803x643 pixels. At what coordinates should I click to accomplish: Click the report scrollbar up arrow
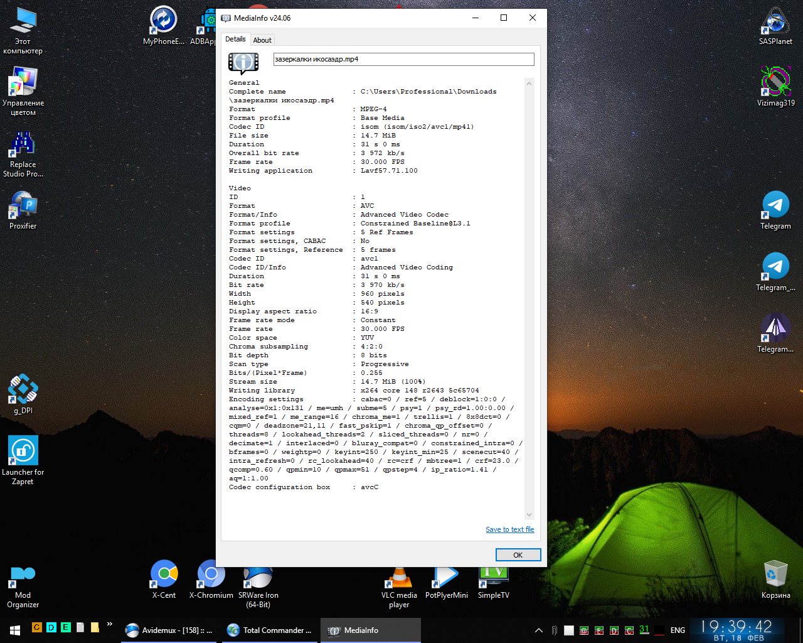[529, 84]
